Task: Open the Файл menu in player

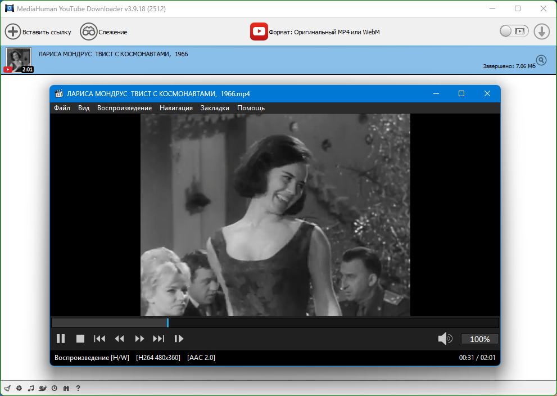Action: [x=62, y=108]
